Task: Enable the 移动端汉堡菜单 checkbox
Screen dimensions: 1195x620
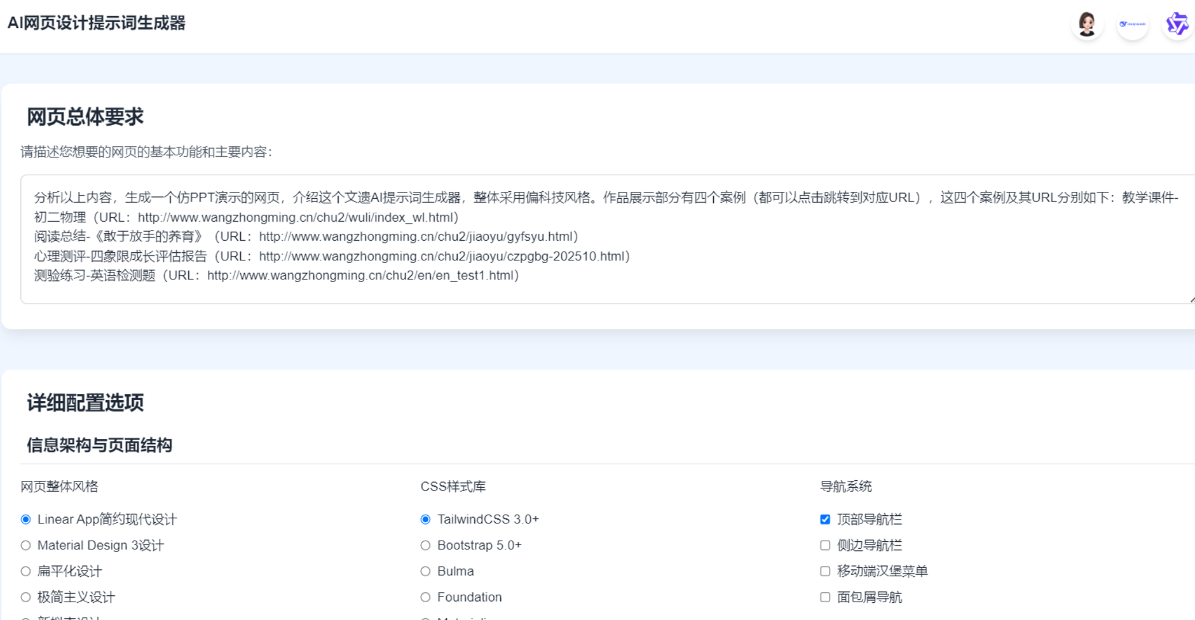Action: point(825,571)
